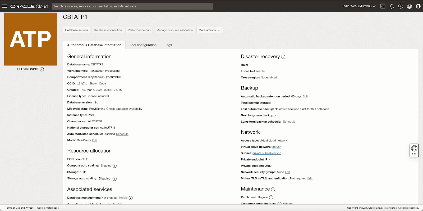The width and height of the screenshot is (423, 211).
Task: Click the Database actions button
Action: click(77, 30)
